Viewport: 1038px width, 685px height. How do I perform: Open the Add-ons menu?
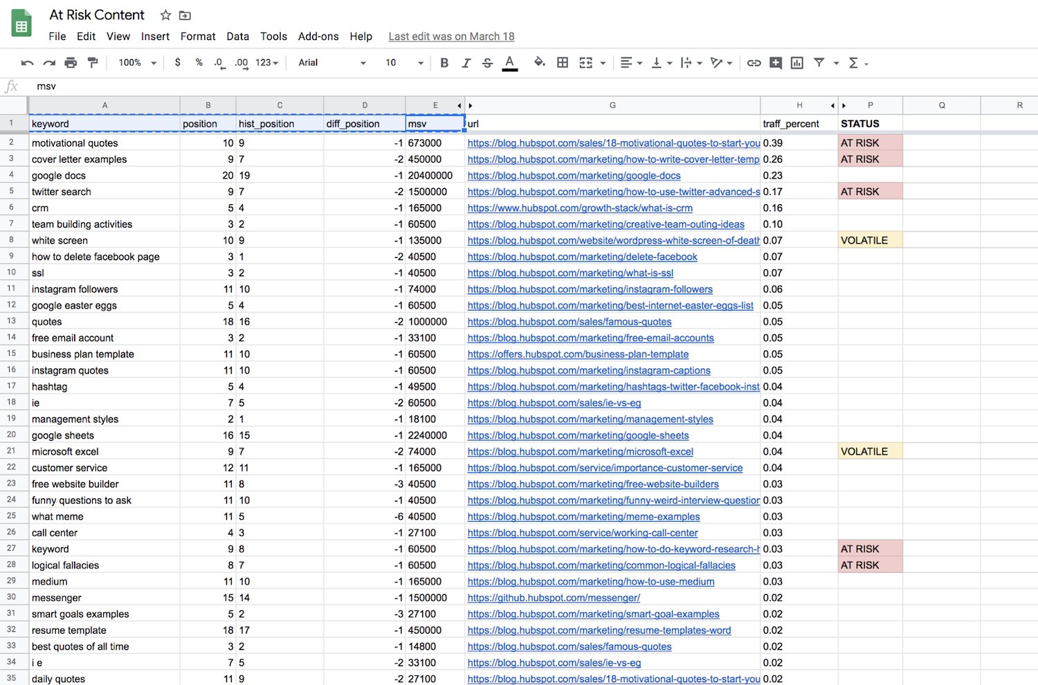(x=318, y=37)
